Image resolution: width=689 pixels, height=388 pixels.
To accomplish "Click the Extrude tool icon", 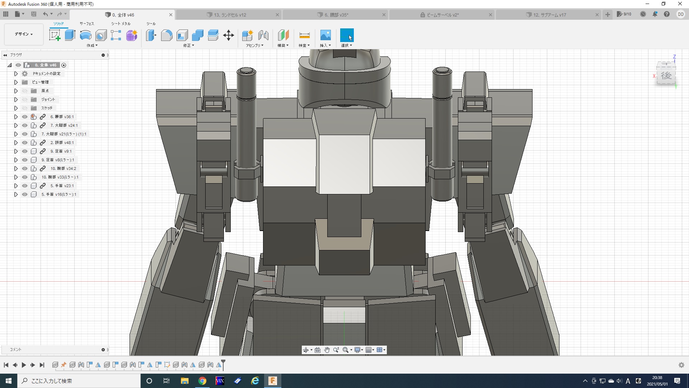I will 70,35.
